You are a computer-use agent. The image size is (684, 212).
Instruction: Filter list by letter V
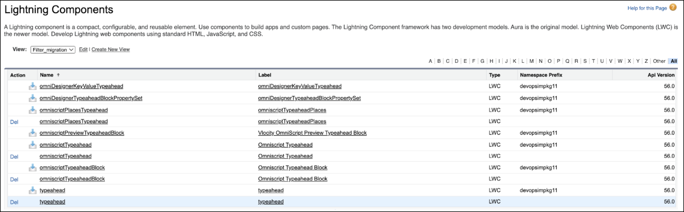[611, 61]
